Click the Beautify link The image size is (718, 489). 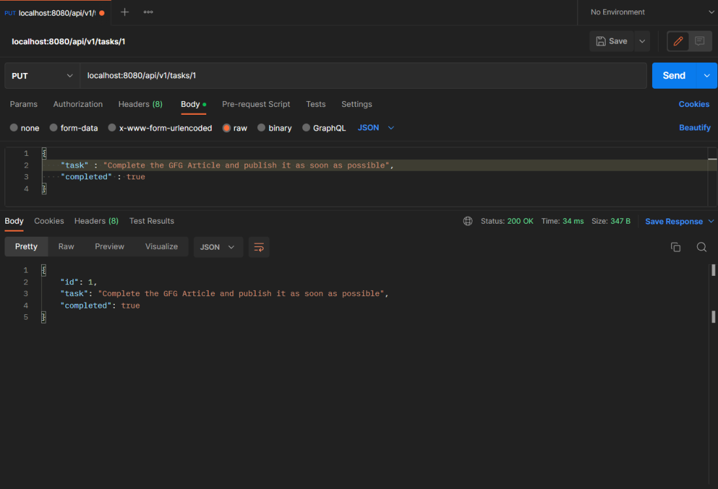[x=695, y=128]
